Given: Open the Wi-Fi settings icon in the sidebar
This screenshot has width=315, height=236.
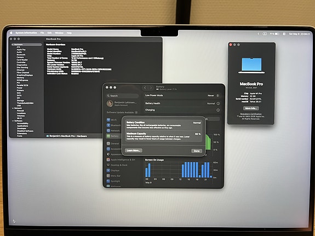Looking at the screenshot, I should click(x=108, y=120).
